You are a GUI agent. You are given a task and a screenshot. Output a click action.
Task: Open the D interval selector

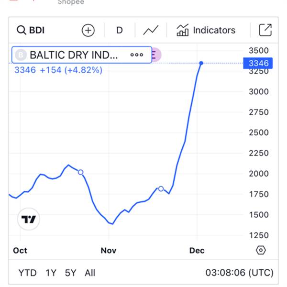(120, 30)
